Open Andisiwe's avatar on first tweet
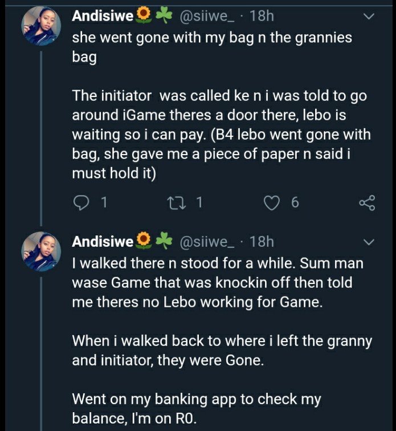The width and height of the screenshot is (396, 431). (x=41, y=26)
